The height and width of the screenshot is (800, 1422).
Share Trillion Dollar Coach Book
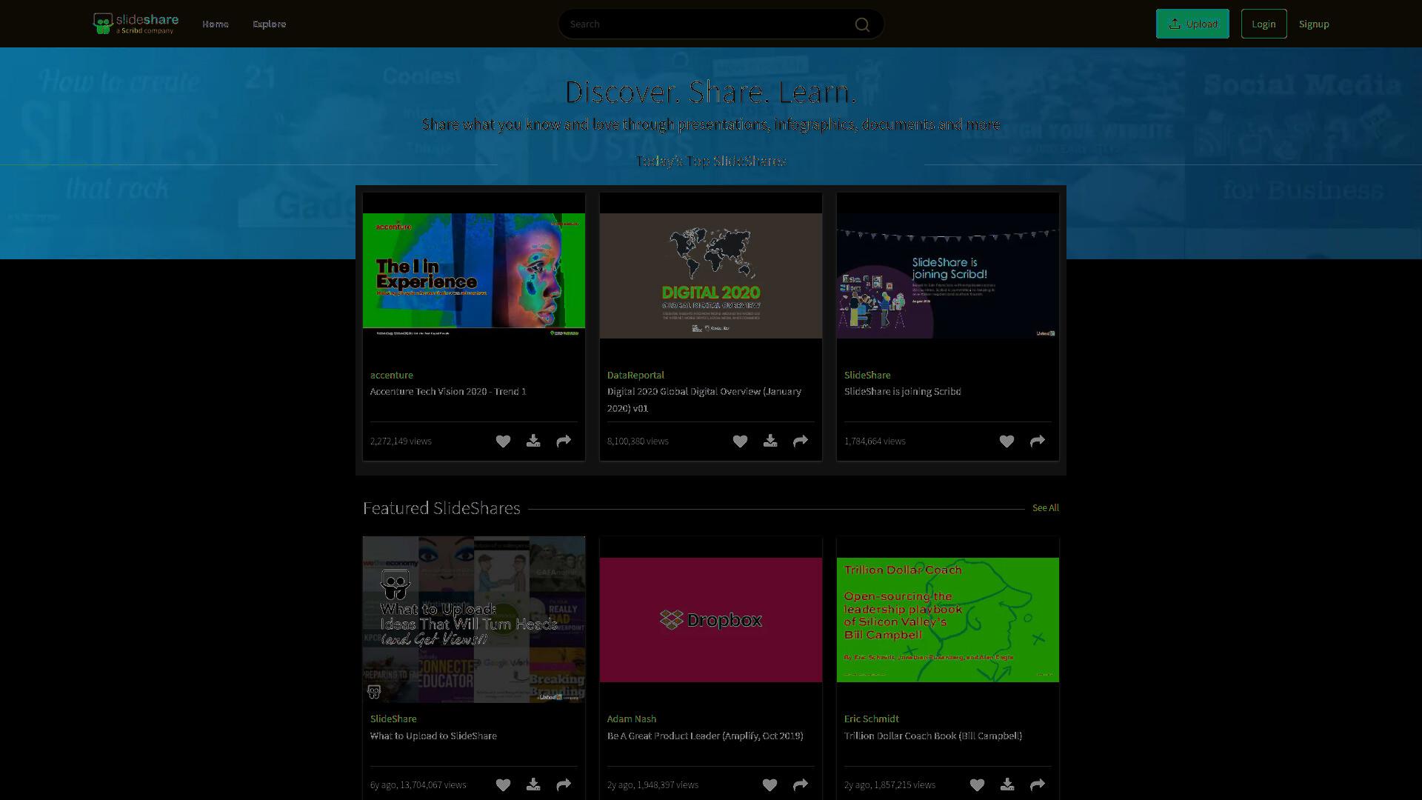[1038, 785]
